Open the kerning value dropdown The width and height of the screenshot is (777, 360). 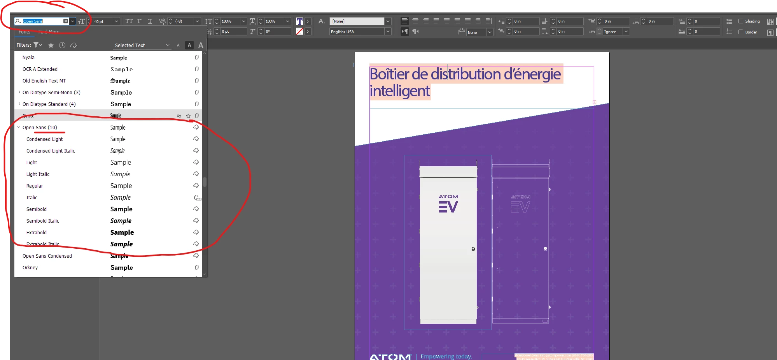pyautogui.click(x=198, y=21)
